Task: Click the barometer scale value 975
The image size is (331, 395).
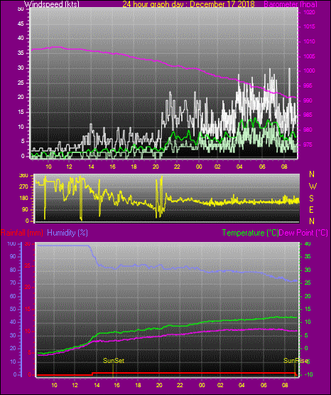Action: click(x=308, y=144)
